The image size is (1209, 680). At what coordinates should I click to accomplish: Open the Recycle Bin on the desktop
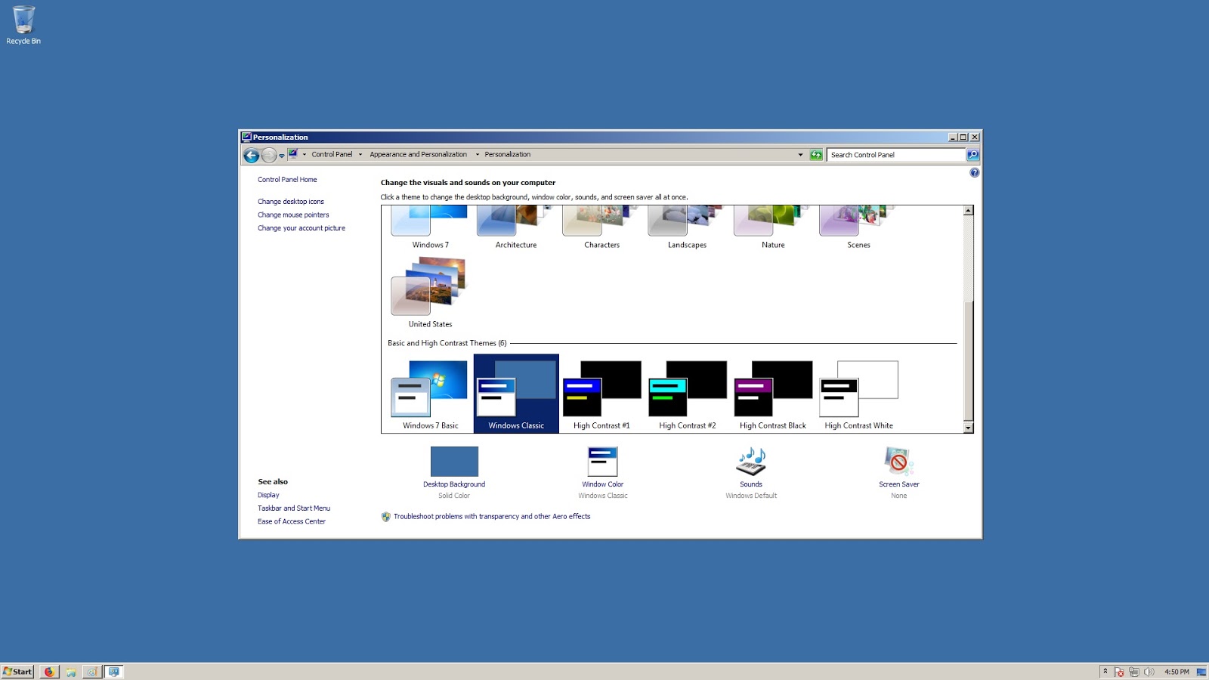(23, 19)
